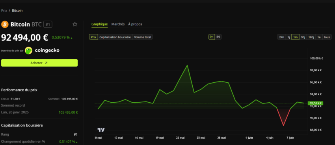Go to Prix breadcrumb link
The width and height of the screenshot is (335, 145).
coord(4,11)
